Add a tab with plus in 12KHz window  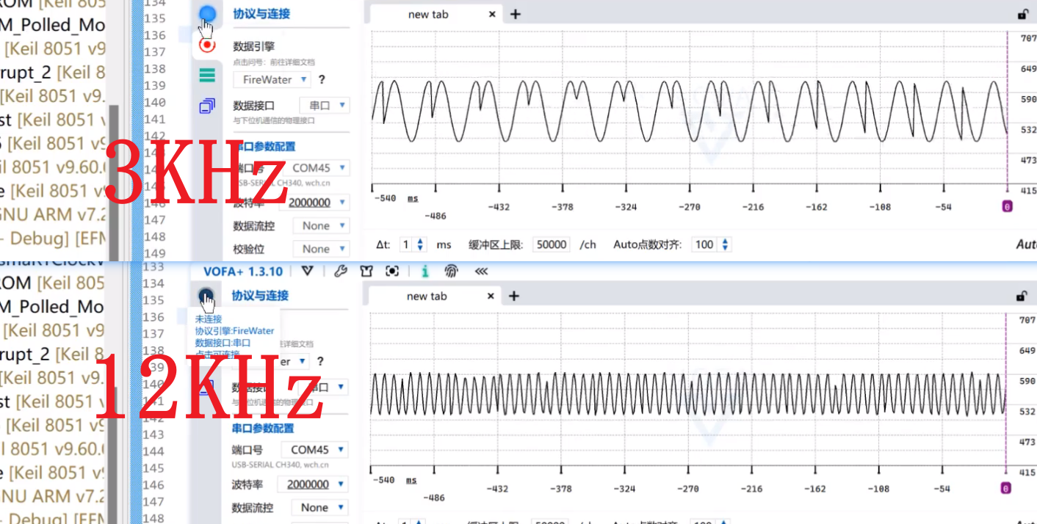tap(514, 296)
